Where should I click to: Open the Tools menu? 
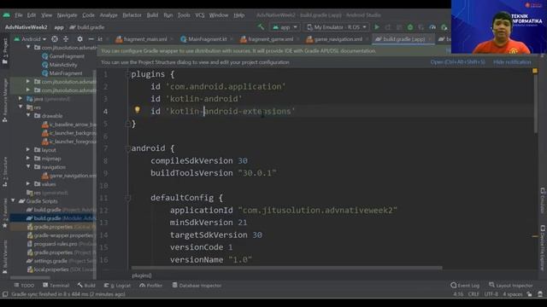coord(184,15)
